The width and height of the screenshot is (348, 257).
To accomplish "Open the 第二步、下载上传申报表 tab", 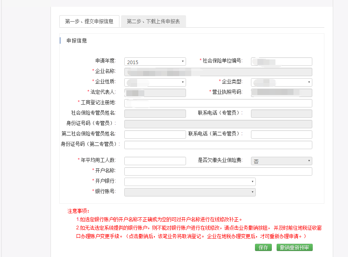I will coord(153,22).
